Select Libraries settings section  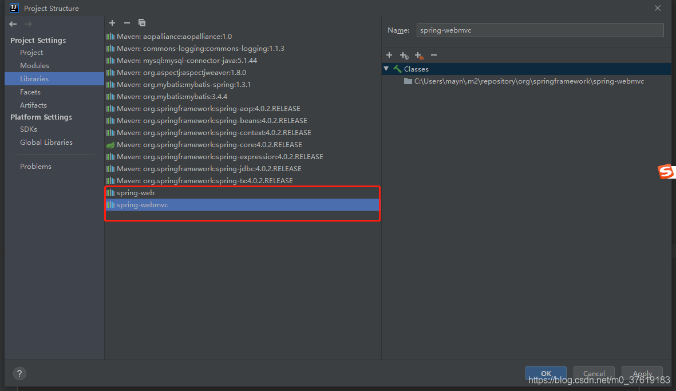pos(54,79)
